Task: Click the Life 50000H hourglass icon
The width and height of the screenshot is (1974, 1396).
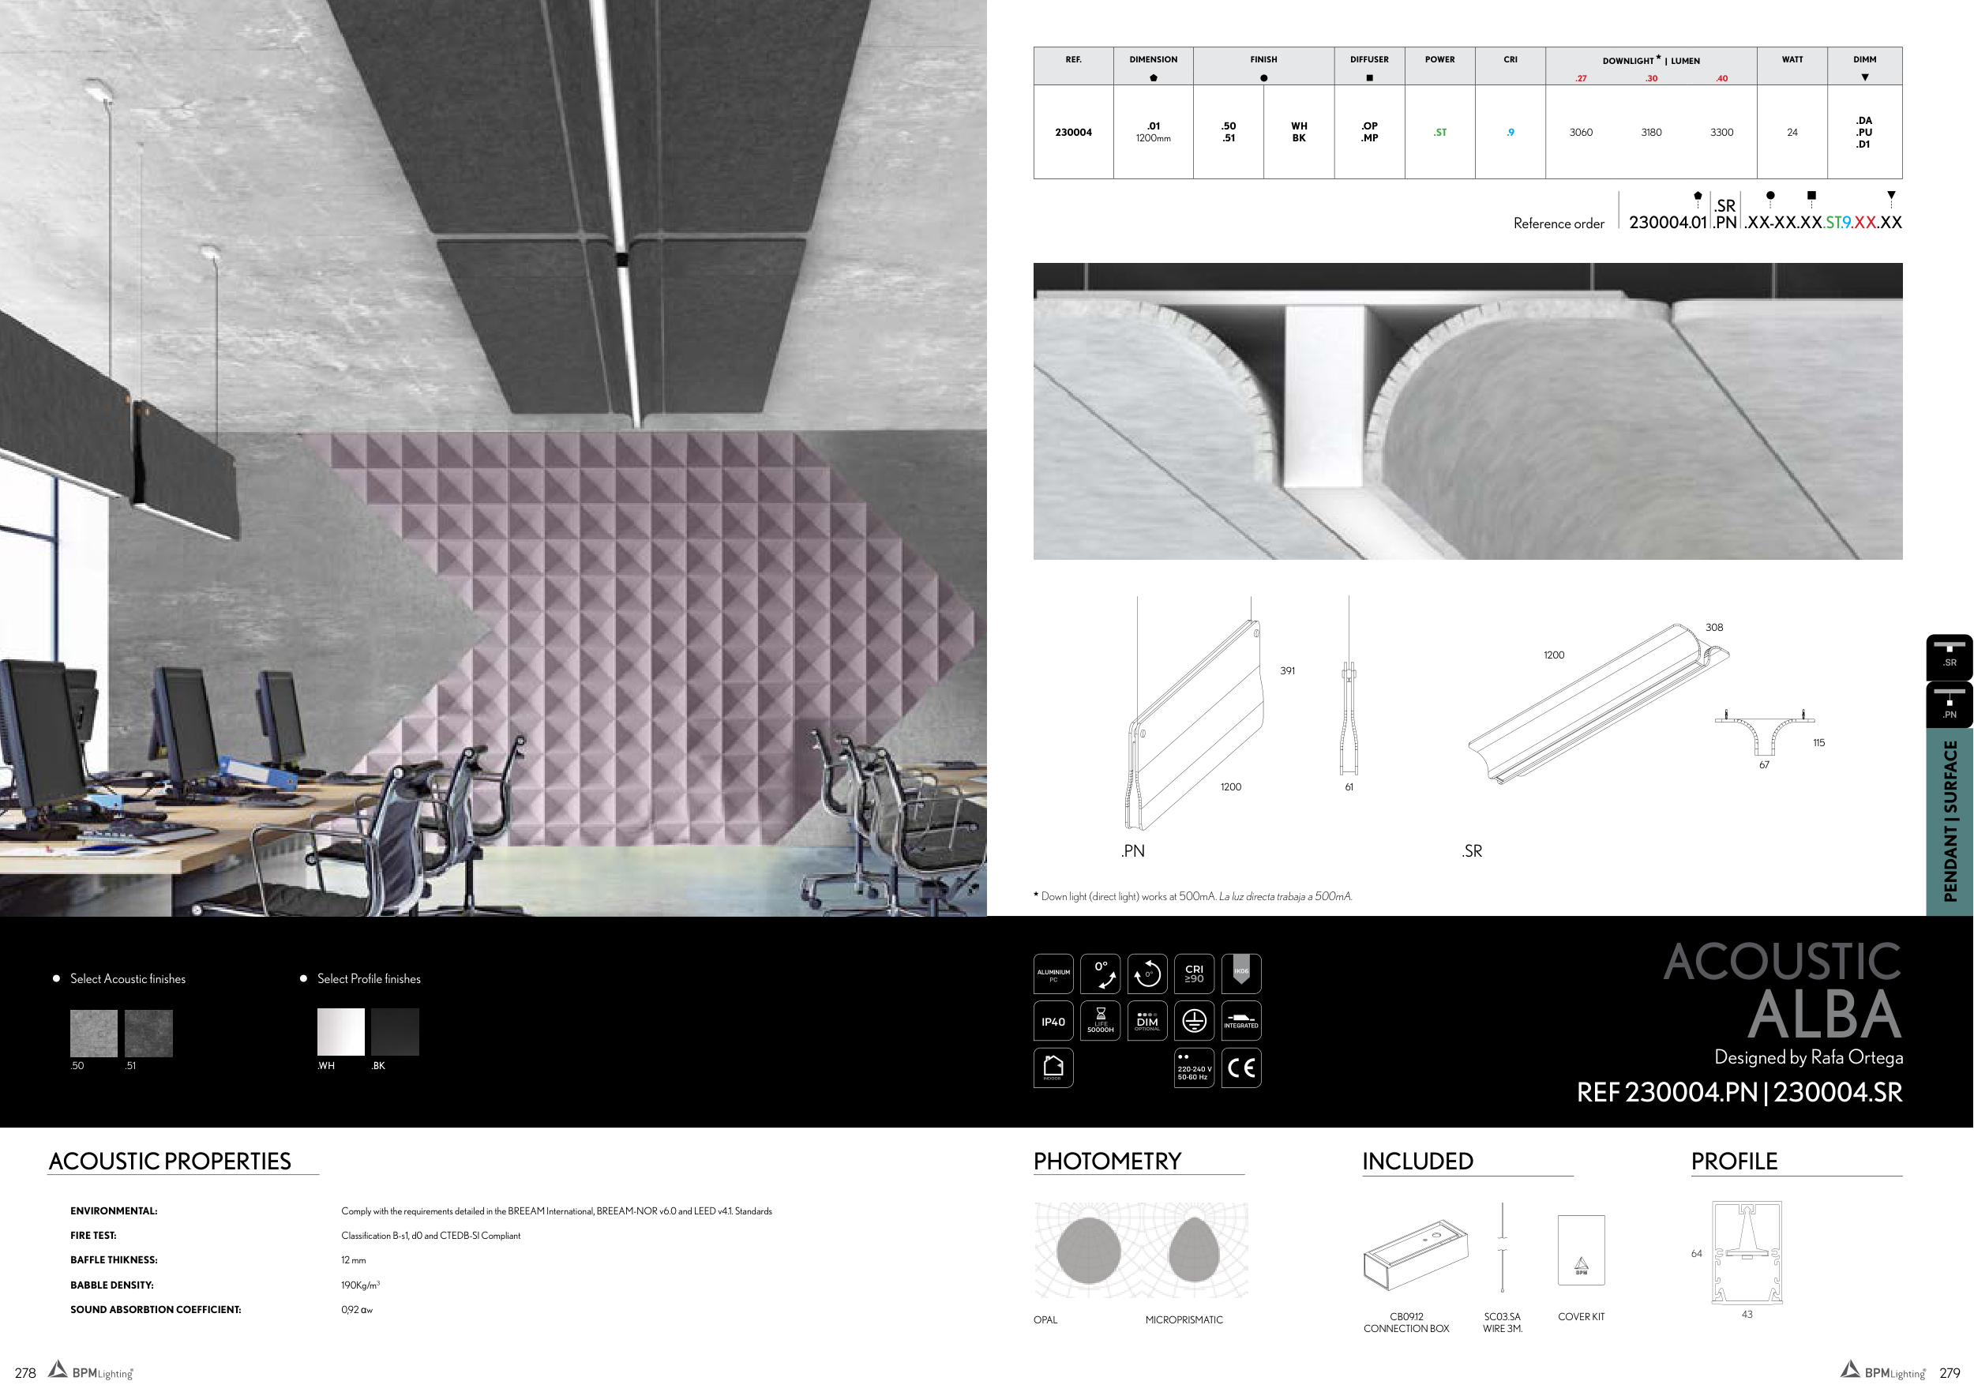Action: [x=1100, y=1021]
